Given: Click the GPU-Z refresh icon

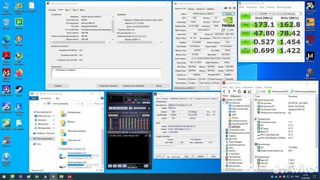Looking at the screenshot, I should click(230, 8).
